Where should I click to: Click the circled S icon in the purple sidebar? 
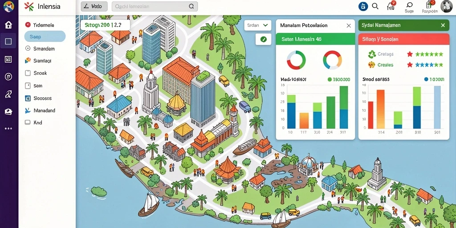[8, 77]
